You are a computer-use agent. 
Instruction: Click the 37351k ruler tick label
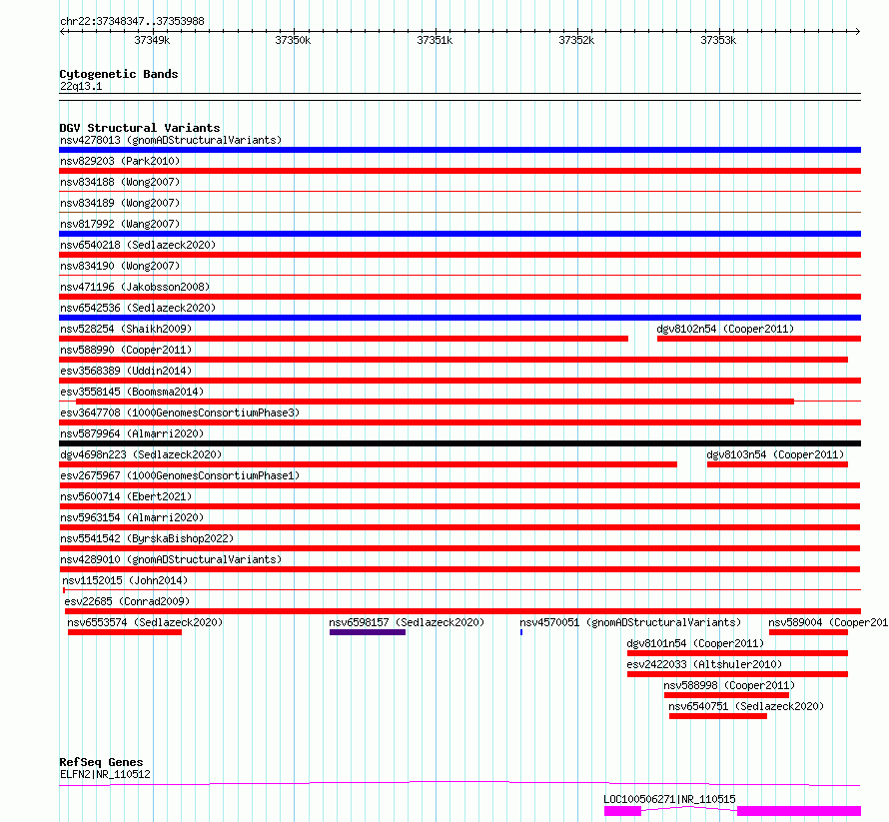[435, 40]
